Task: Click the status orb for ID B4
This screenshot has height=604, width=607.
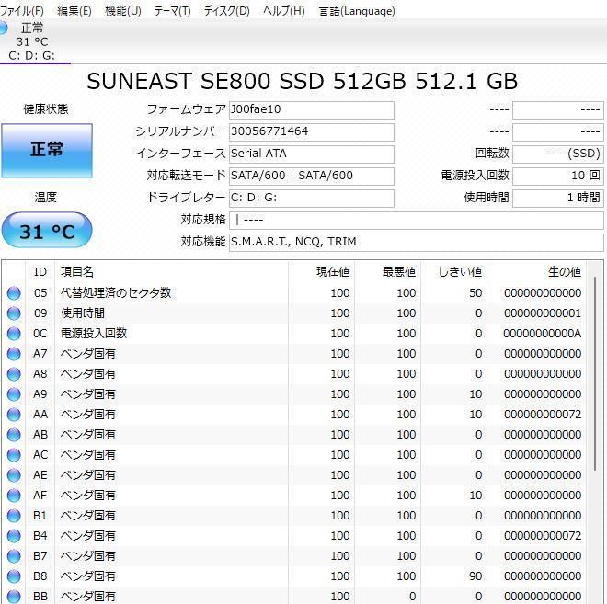Action: [14, 536]
